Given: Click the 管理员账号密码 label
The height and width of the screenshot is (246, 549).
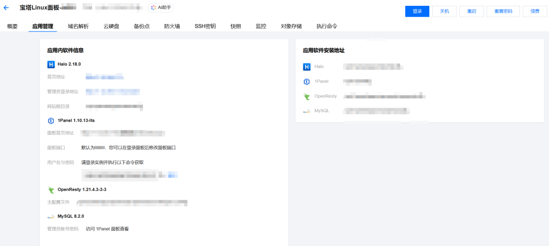Looking at the screenshot, I should coord(63,229).
